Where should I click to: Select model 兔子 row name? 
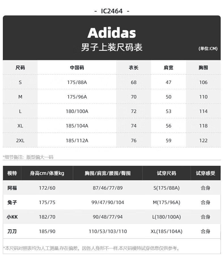[x=12, y=202]
